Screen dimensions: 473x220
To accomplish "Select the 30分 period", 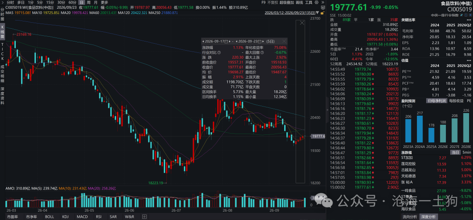I will 61,3.
